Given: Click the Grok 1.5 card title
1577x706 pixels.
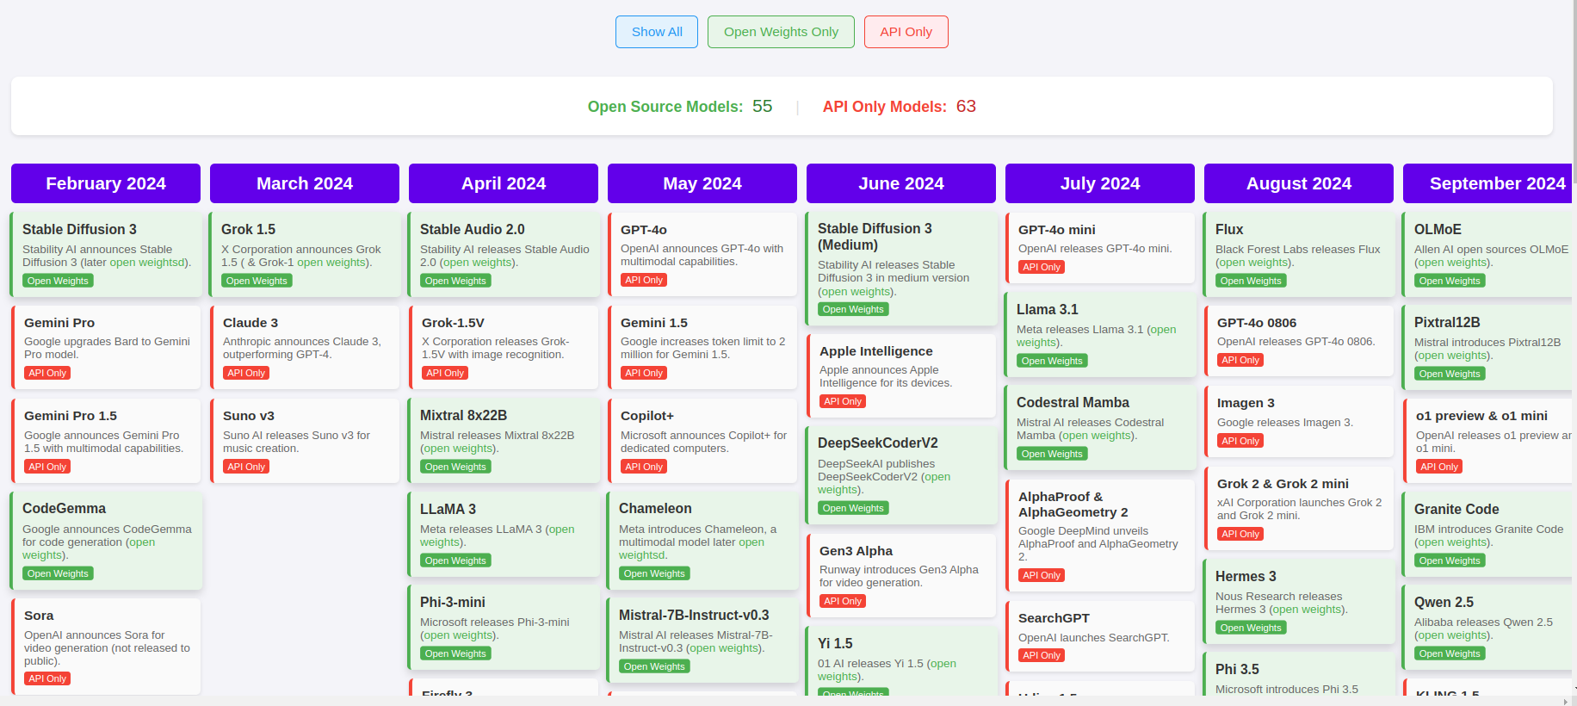Looking at the screenshot, I should coord(249,229).
